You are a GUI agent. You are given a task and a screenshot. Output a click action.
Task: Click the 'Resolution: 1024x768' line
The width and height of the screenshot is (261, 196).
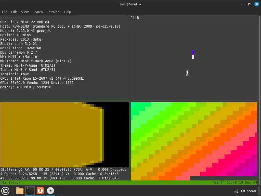point(20,48)
